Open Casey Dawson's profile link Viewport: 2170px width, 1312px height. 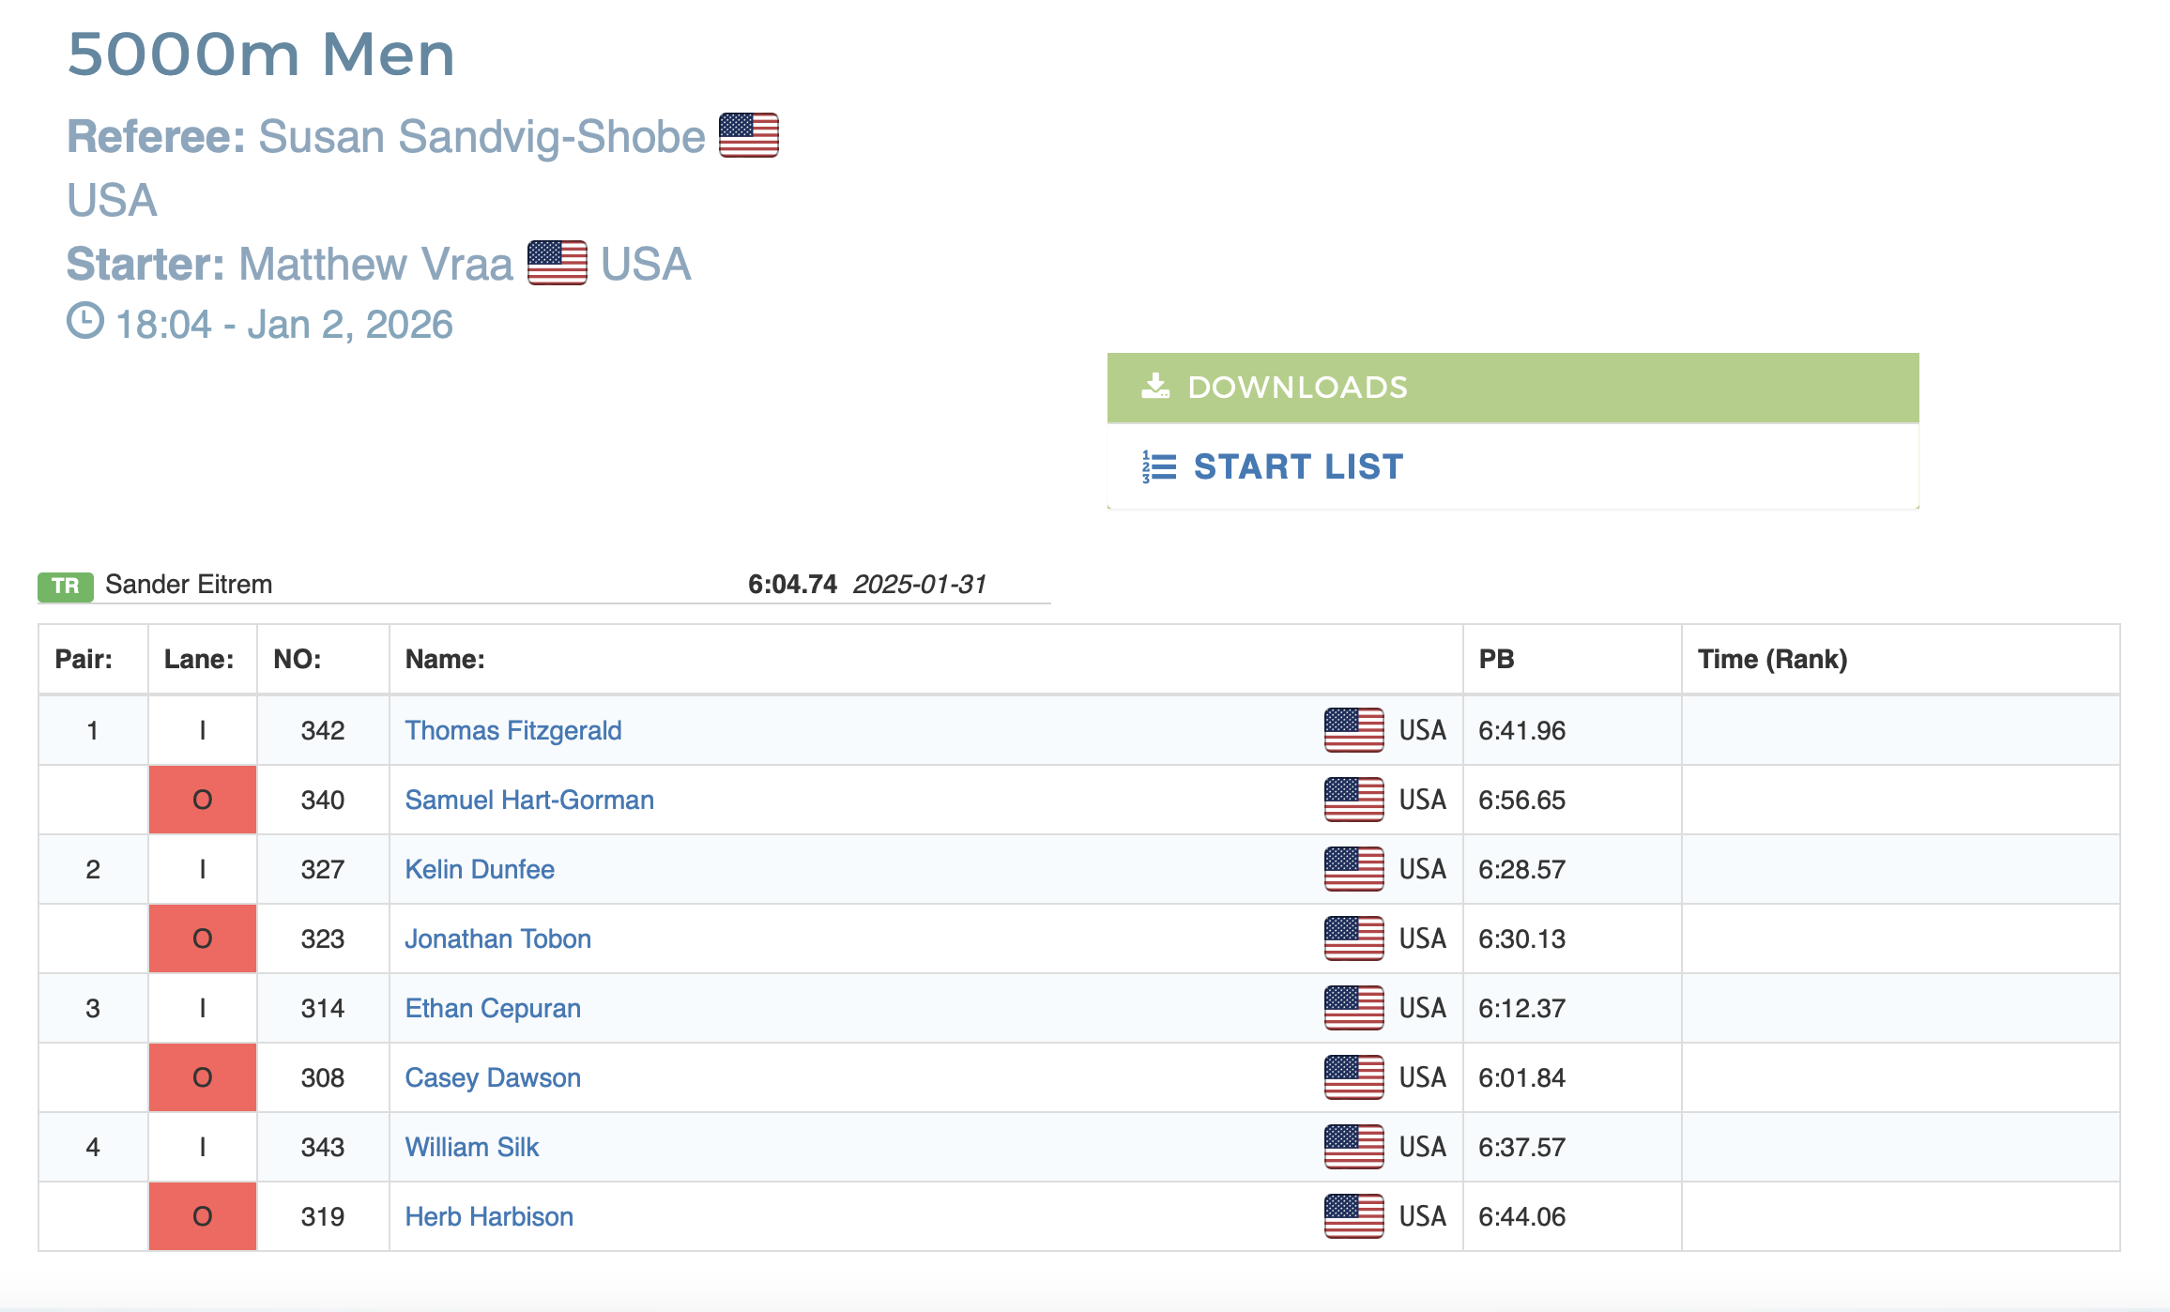493,1077
